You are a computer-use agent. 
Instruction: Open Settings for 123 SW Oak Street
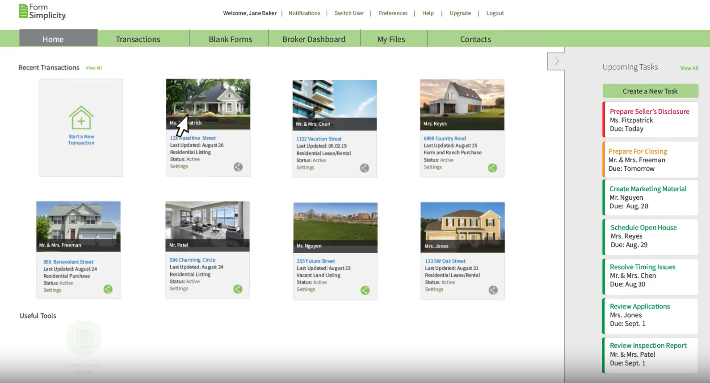434,289
